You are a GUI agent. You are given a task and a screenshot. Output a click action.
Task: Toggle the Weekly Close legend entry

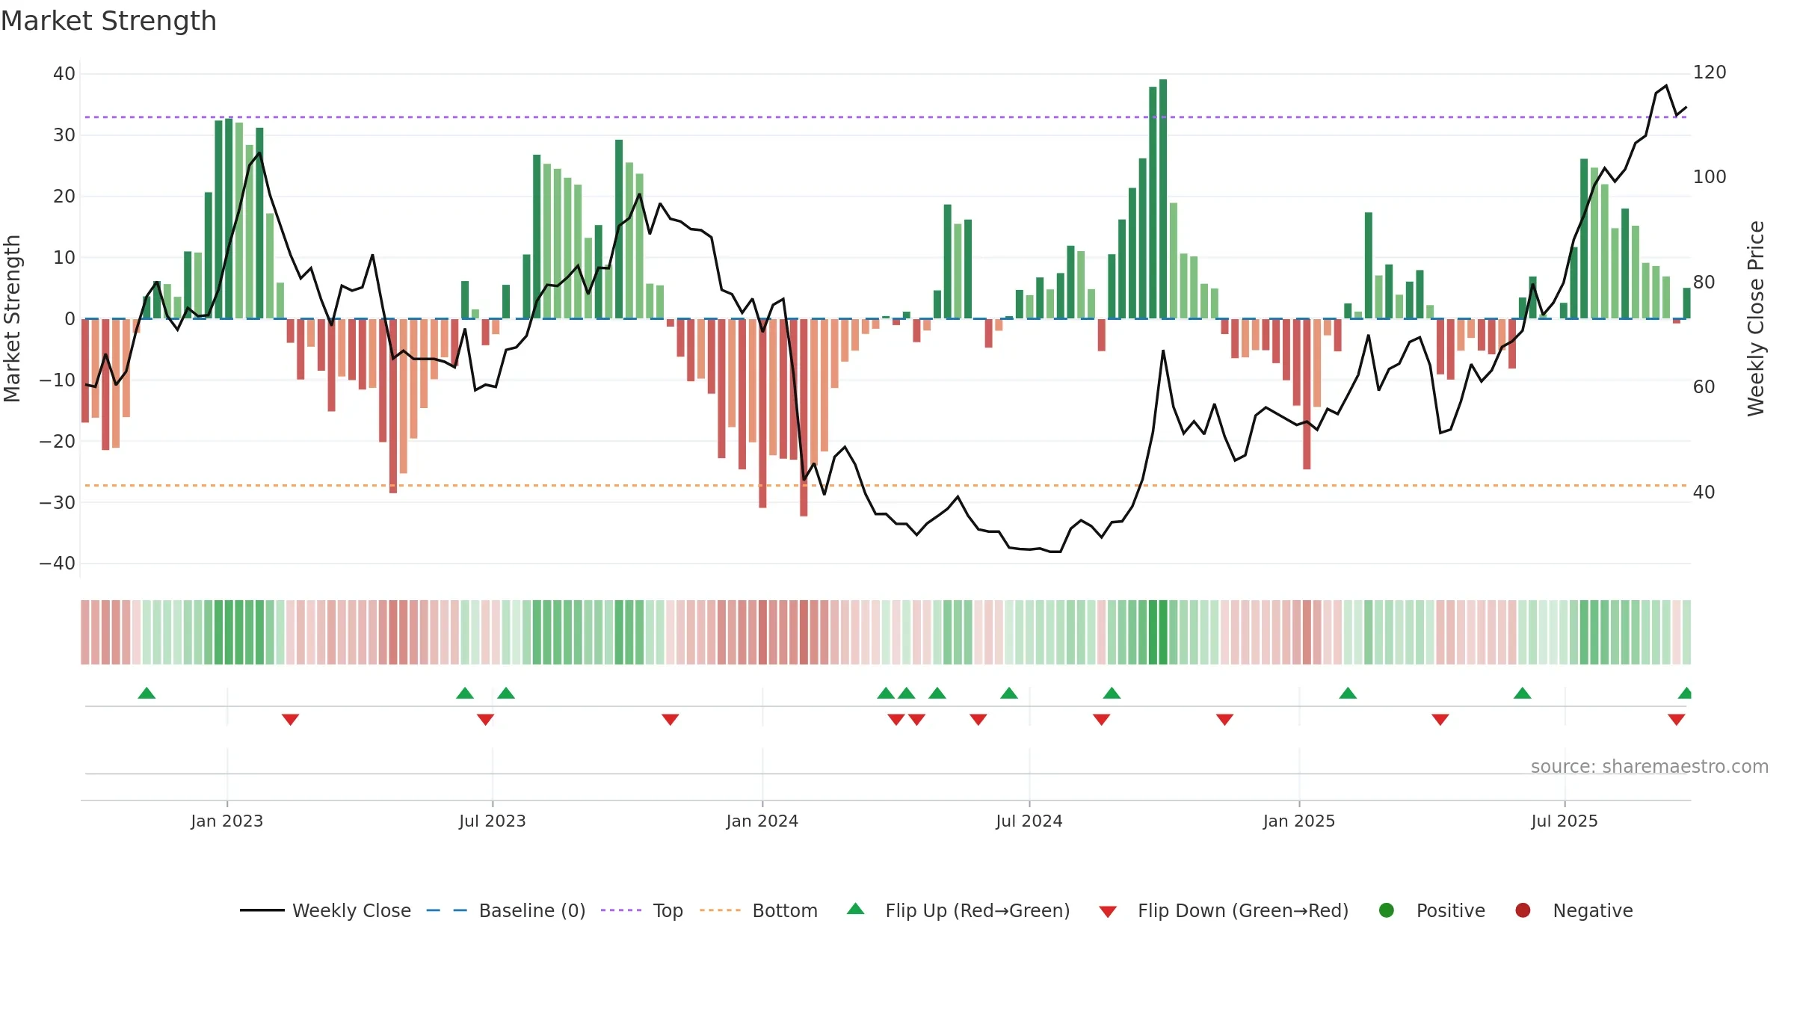pyautogui.click(x=325, y=910)
